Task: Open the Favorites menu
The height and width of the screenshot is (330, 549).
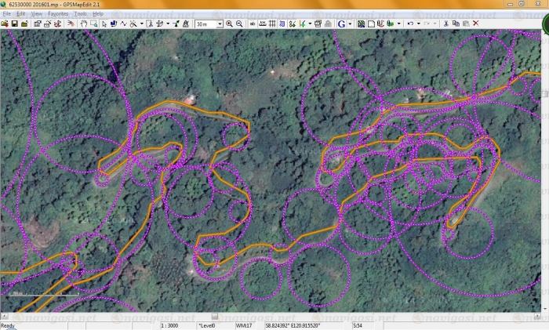Action: 58,14
